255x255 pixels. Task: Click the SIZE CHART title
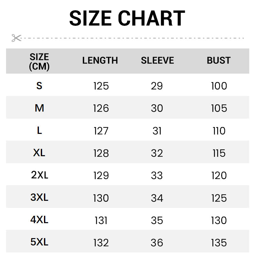(127, 18)
